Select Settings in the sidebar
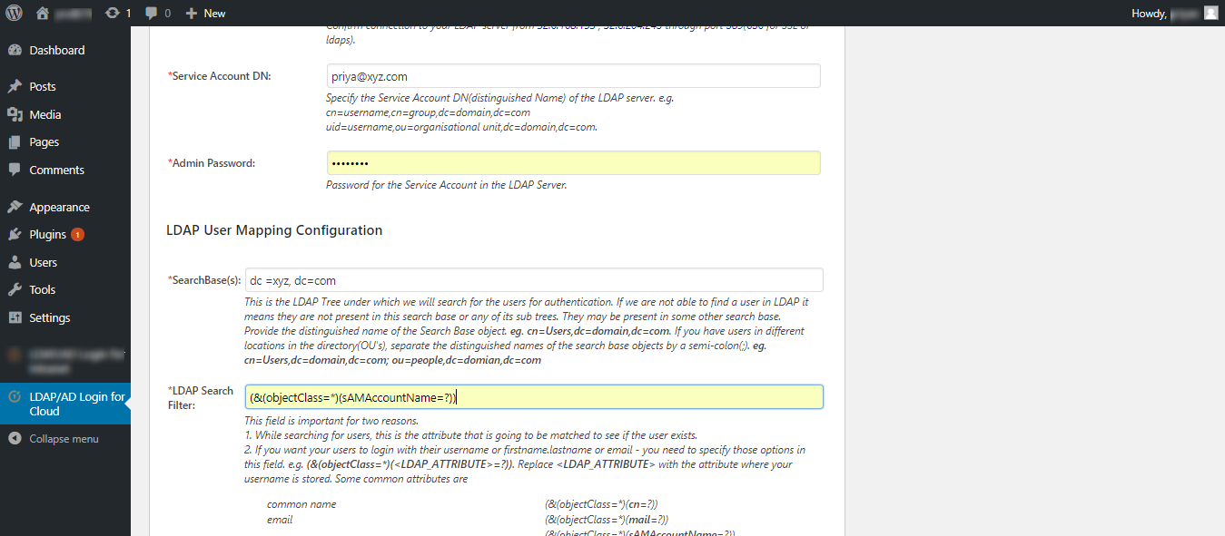 [x=51, y=317]
